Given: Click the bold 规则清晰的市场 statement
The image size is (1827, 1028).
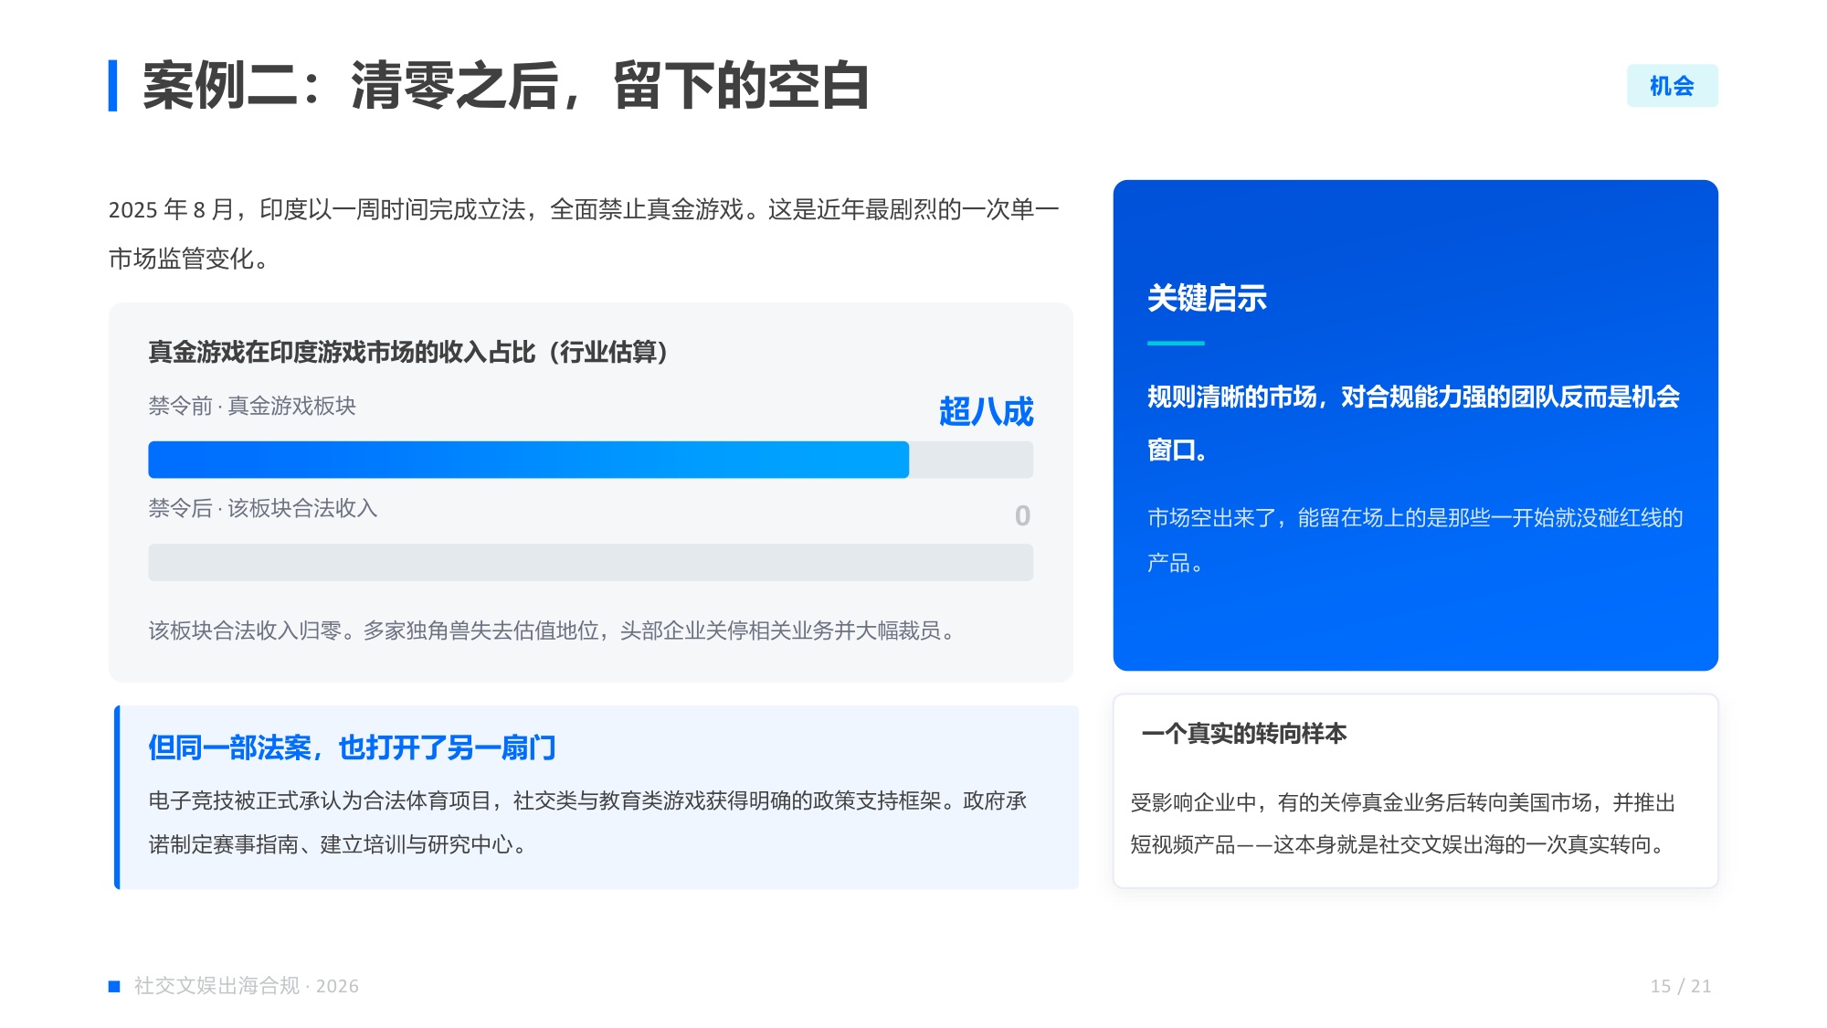Looking at the screenshot, I should pyautogui.click(x=1414, y=423).
